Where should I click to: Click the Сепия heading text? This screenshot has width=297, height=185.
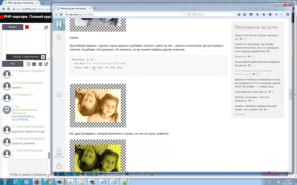click(74, 38)
